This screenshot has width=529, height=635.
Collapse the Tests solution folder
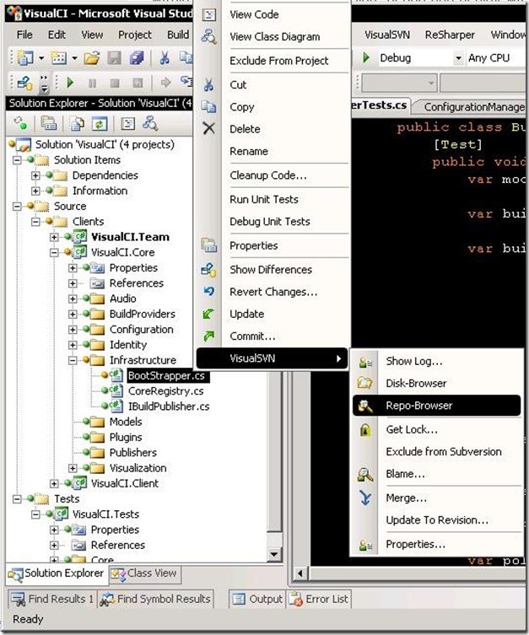17,498
